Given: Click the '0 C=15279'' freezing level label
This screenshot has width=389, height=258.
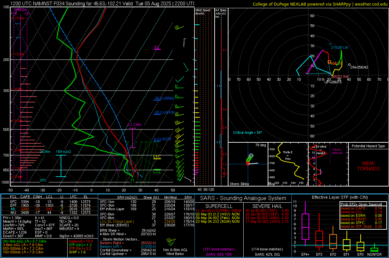Looking at the screenshot, I should (x=162, y=139).
